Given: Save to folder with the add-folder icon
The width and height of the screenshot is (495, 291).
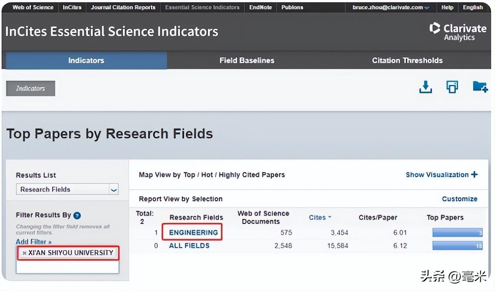Looking at the screenshot, I should coord(480,87).
